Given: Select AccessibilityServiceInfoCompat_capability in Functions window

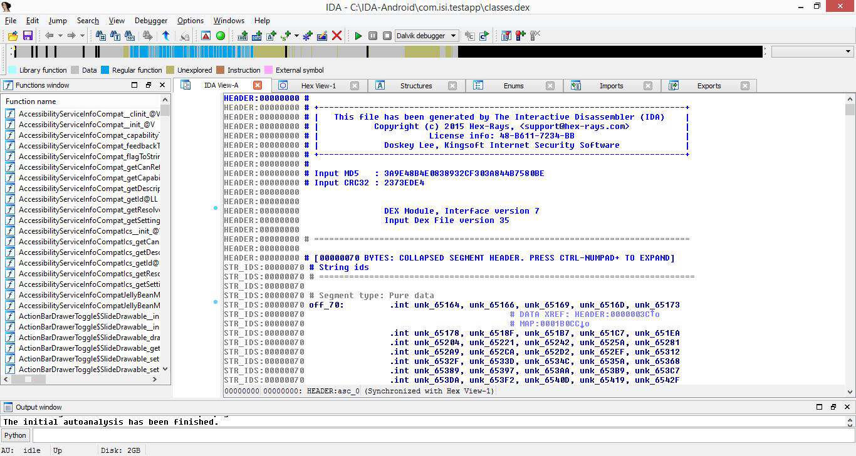Looking at the screenshot, I should tap(88, 135).
